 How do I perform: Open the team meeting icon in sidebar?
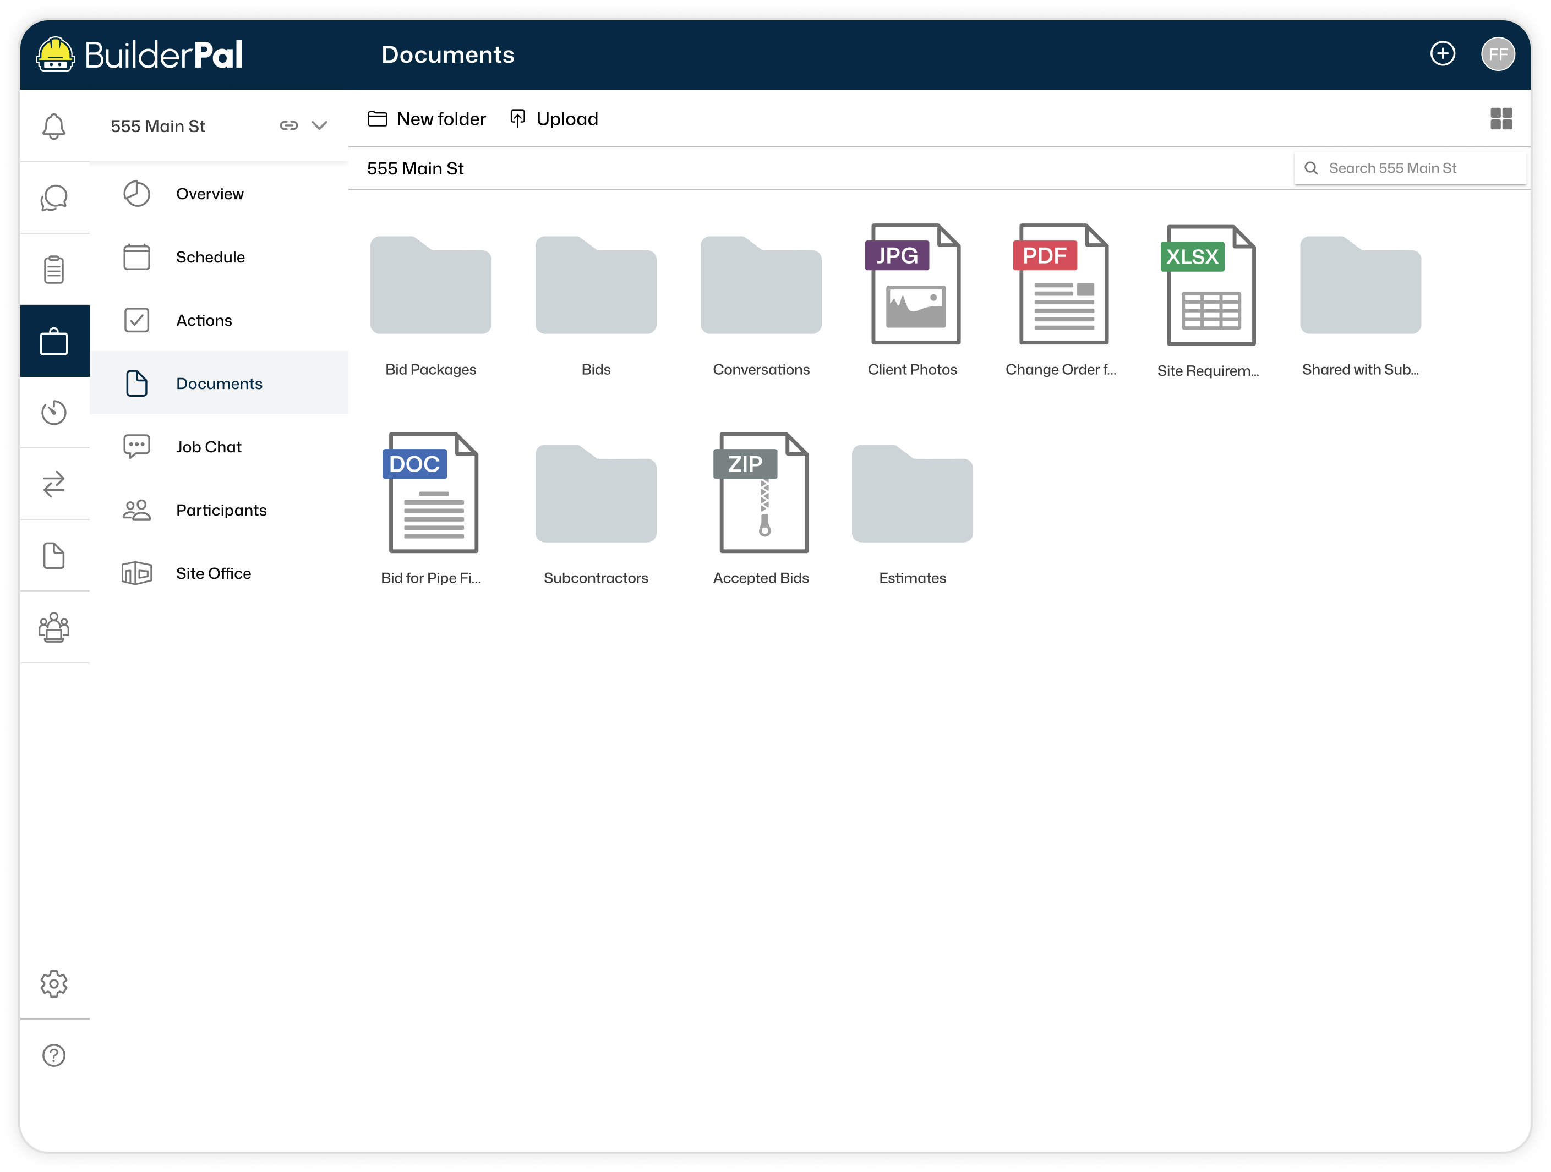click(54, 627)
